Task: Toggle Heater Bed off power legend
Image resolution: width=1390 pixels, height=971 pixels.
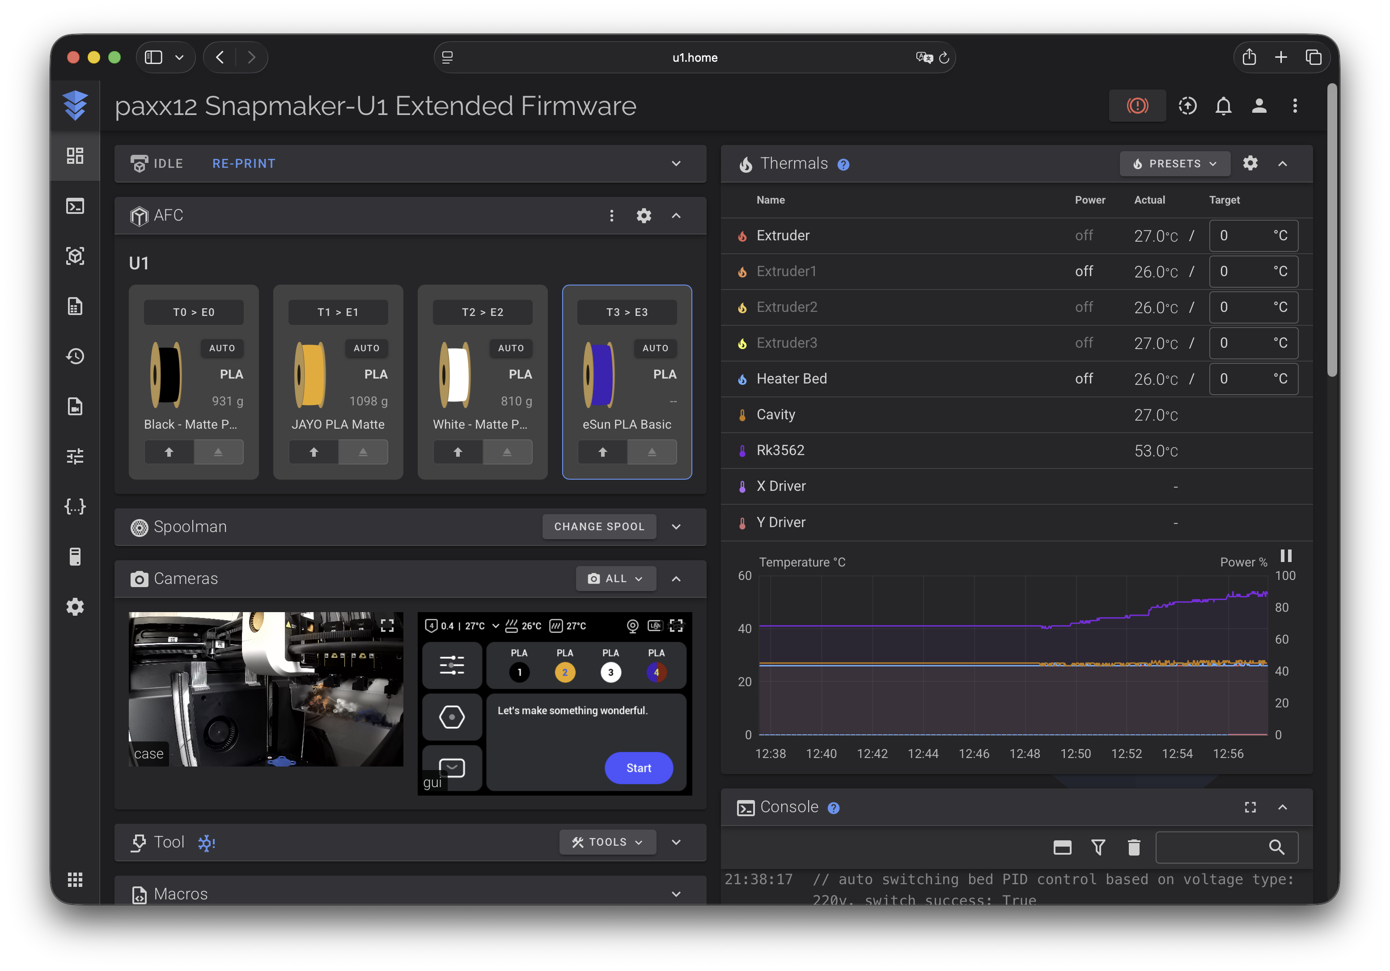Action: point(1084,379)
